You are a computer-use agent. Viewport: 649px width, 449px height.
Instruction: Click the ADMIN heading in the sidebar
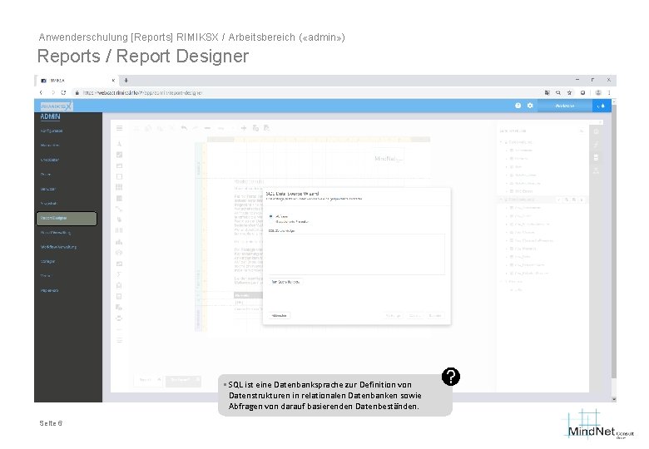tap(50, 116)
